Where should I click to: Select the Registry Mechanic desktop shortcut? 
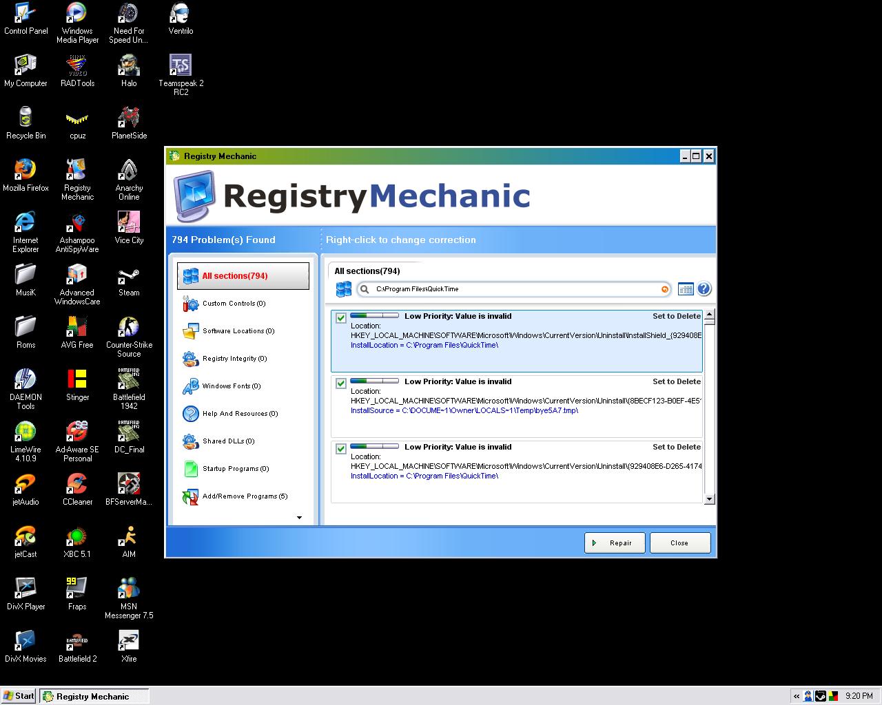(77, 180)
